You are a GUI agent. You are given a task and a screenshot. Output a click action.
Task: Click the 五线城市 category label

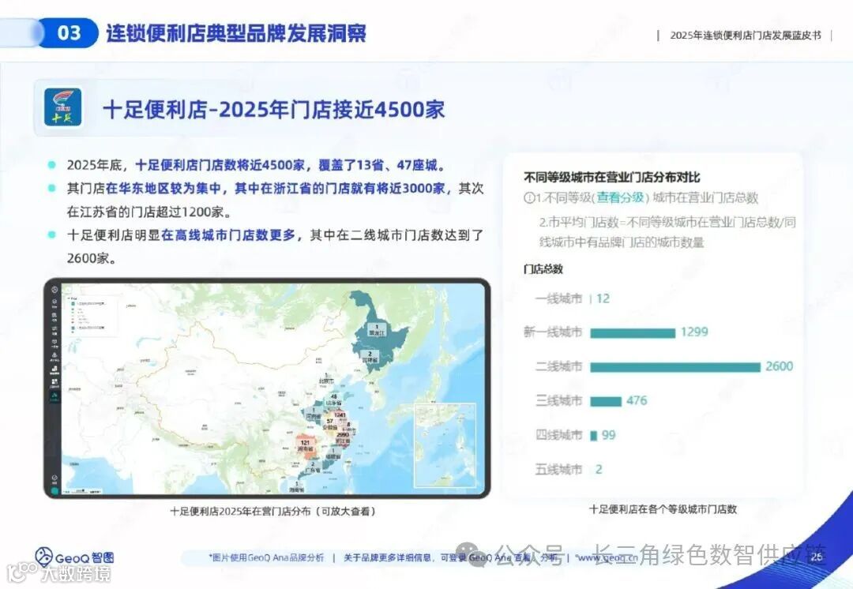coord(558,469)
